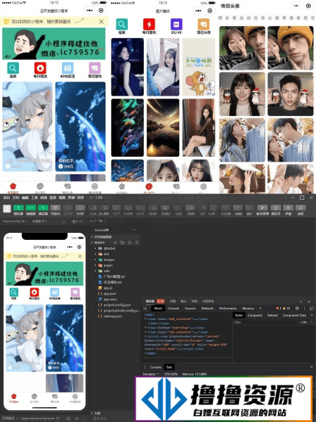This screenshot has width=316, height=422.
Task: Select the Styles pane tab
Action: pos(239,315)
